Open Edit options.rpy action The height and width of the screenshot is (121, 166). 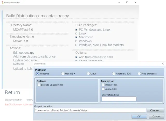click(24, 53)
